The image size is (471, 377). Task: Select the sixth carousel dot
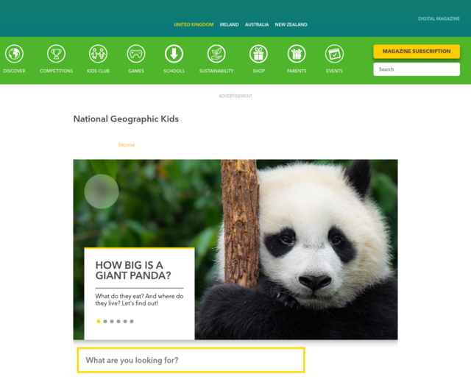pyautogui.click(x=132, y=321)
